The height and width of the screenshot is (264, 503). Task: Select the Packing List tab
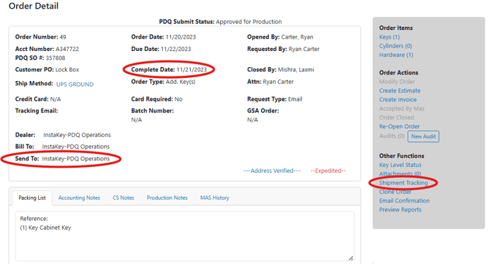[31, 198]
